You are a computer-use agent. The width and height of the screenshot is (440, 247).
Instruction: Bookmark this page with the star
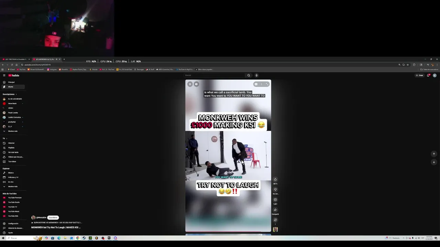click(x=408, y=64)
